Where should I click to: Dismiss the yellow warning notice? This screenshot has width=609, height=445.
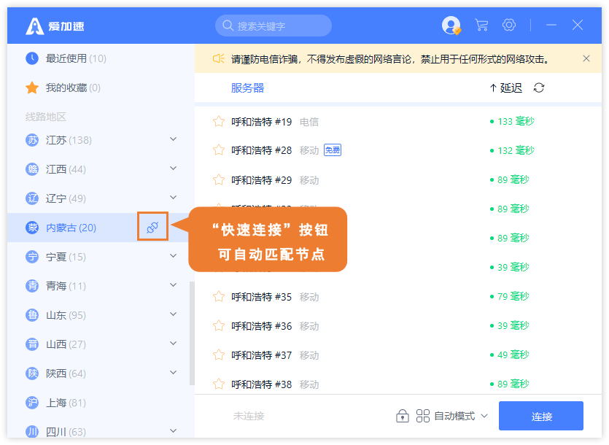click(586, 58)
